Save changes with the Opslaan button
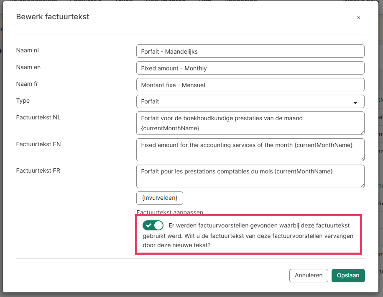 tap(348, 275)
